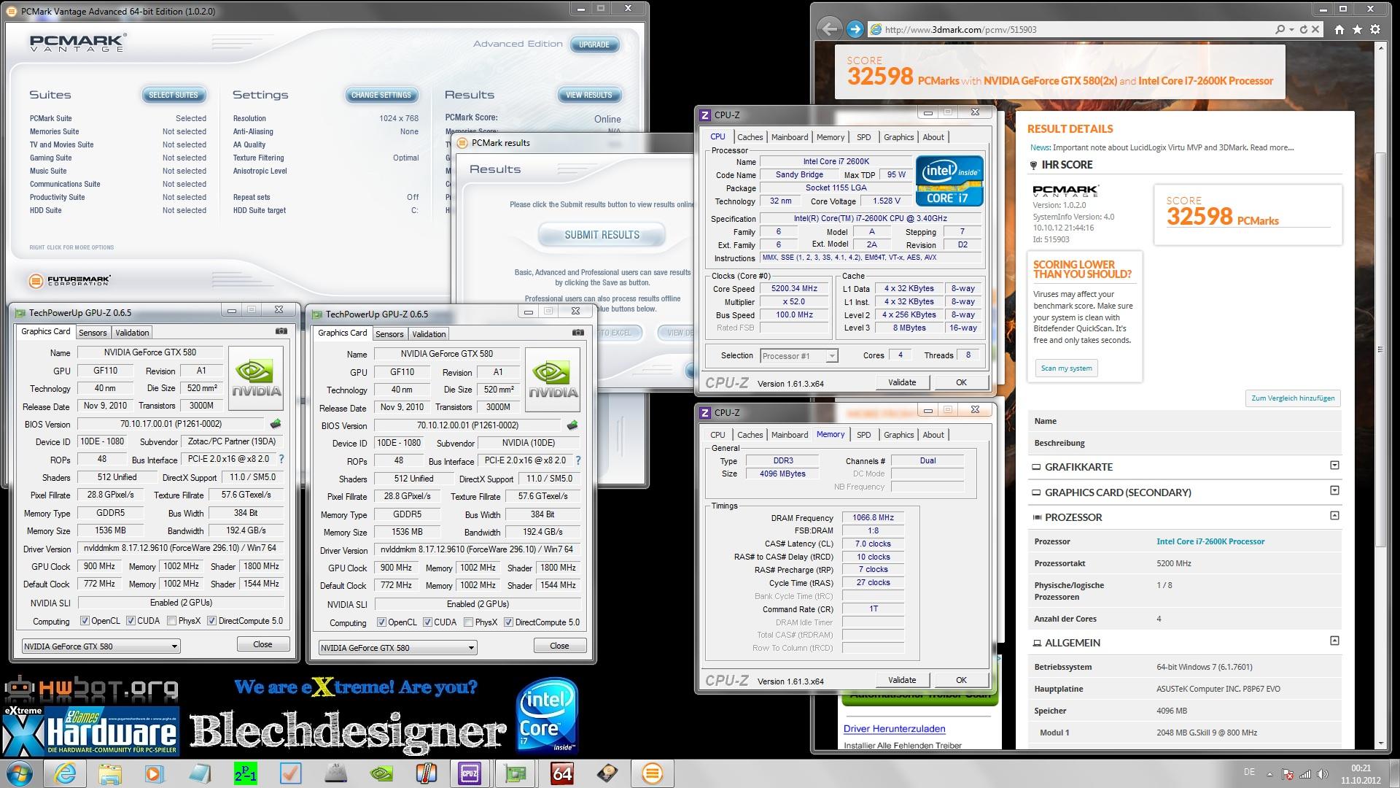Viewport: 1400px width, 788px height.
Task: Click CHANGE SETTINGS button in PCMark
Action: point(381,95)
